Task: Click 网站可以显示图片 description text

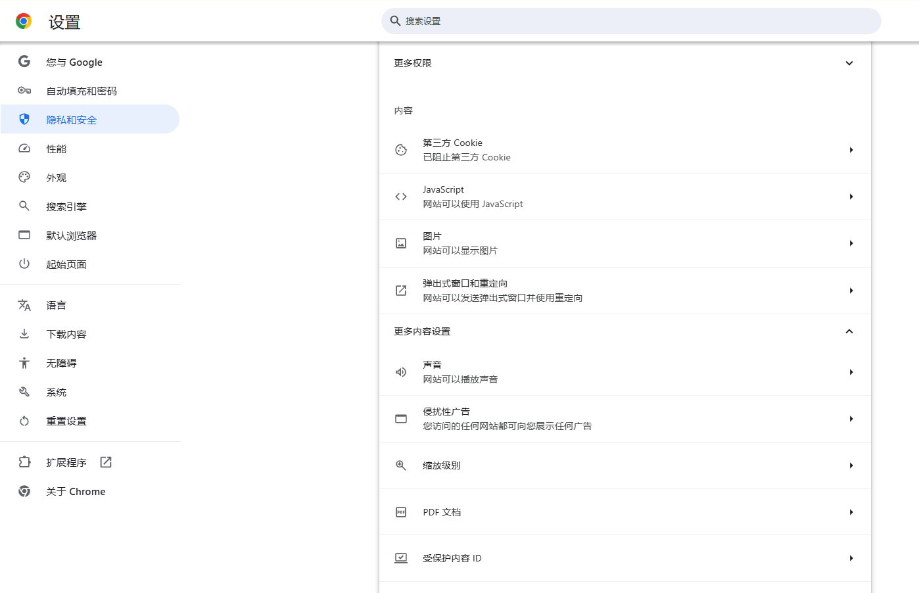Action: pos(460,250)
